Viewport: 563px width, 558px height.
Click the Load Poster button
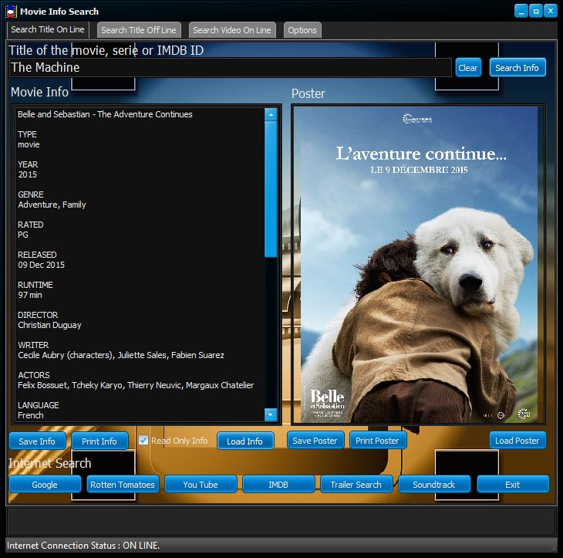point(517,440)
